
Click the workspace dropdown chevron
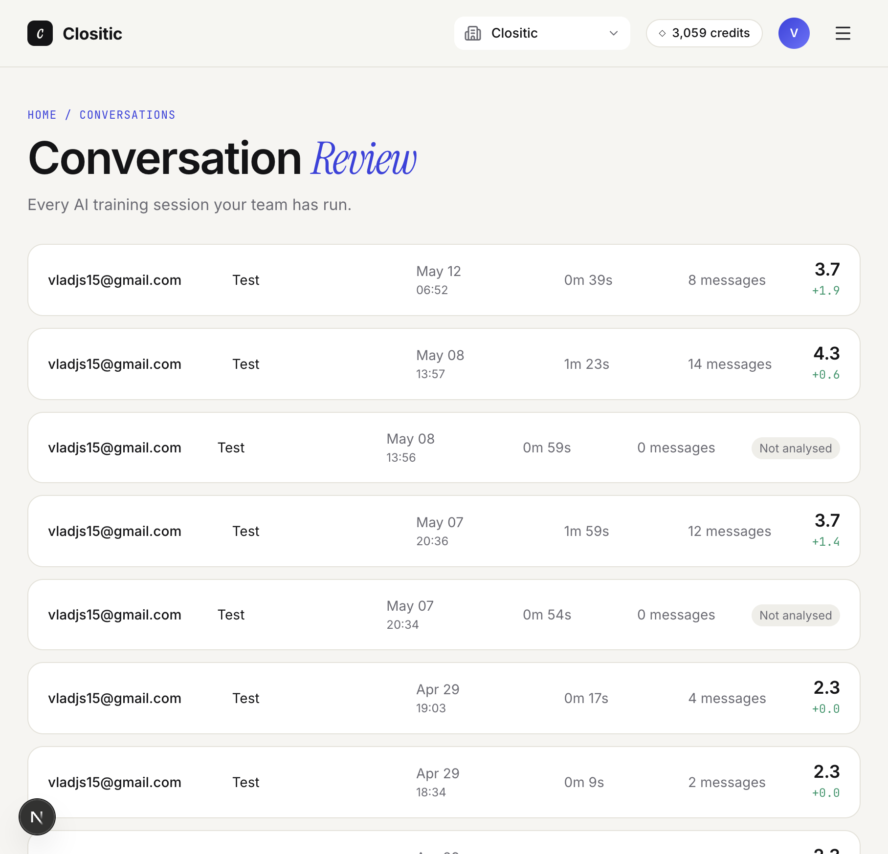(613, 33)
